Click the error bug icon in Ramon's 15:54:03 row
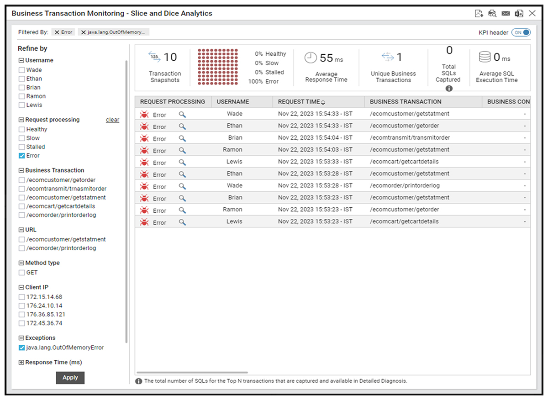The image size is (548, 400). pos(144,150)
